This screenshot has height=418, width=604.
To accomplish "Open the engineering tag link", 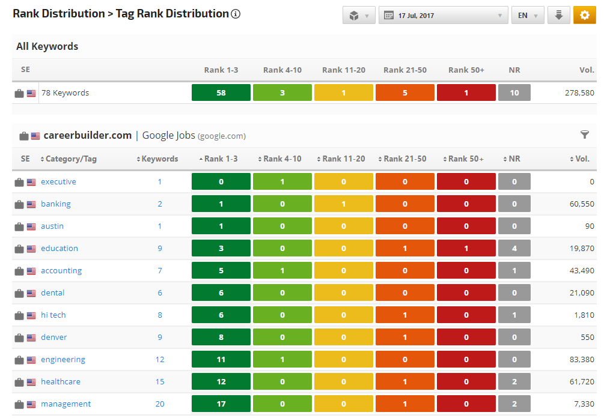I will coord(63,360).
